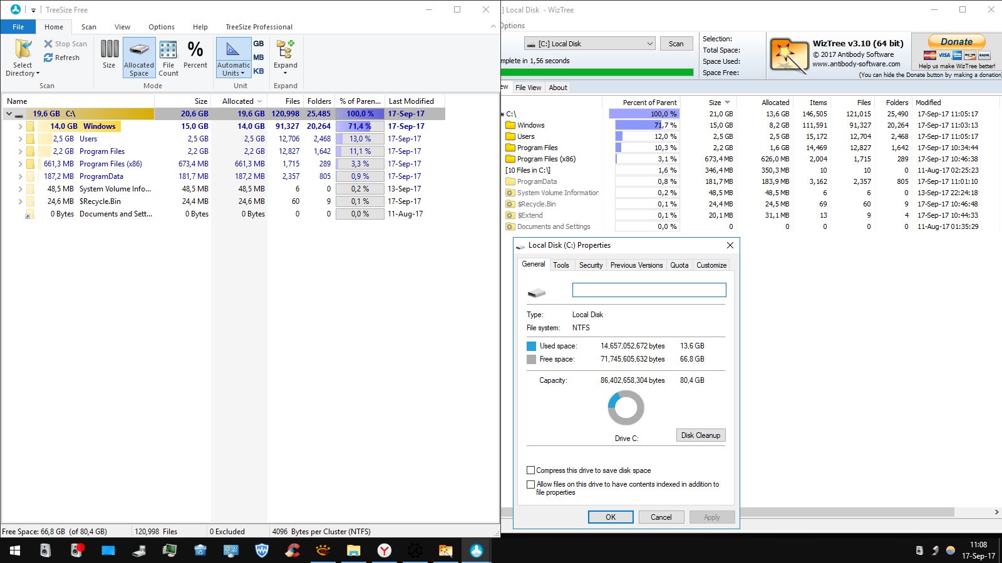Open the TreeSize File menu

(x=18, y=27)
